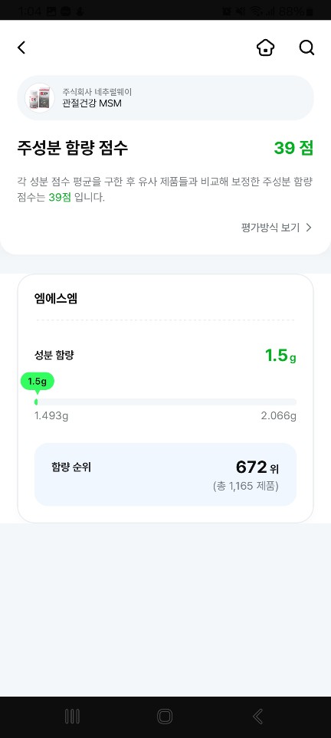This screenshot has width=331, height=738.
Task: Tap 평가방식 보기 link
Action: click(x=270, y=228)
